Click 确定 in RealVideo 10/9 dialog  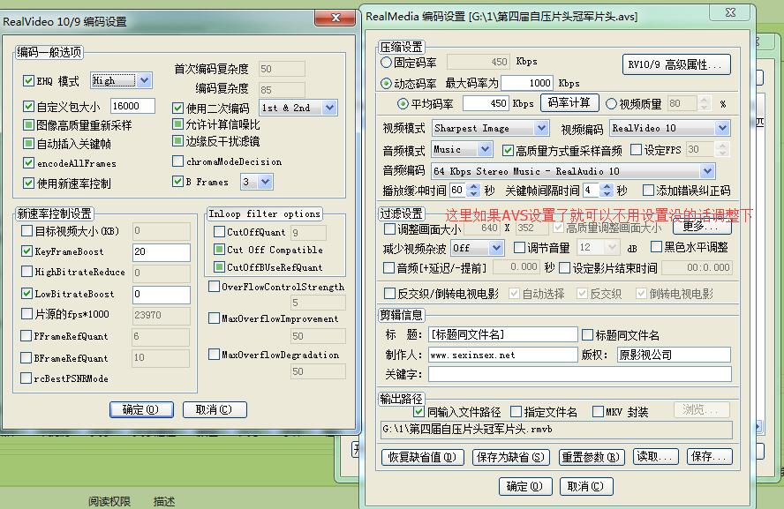point(141,409)
